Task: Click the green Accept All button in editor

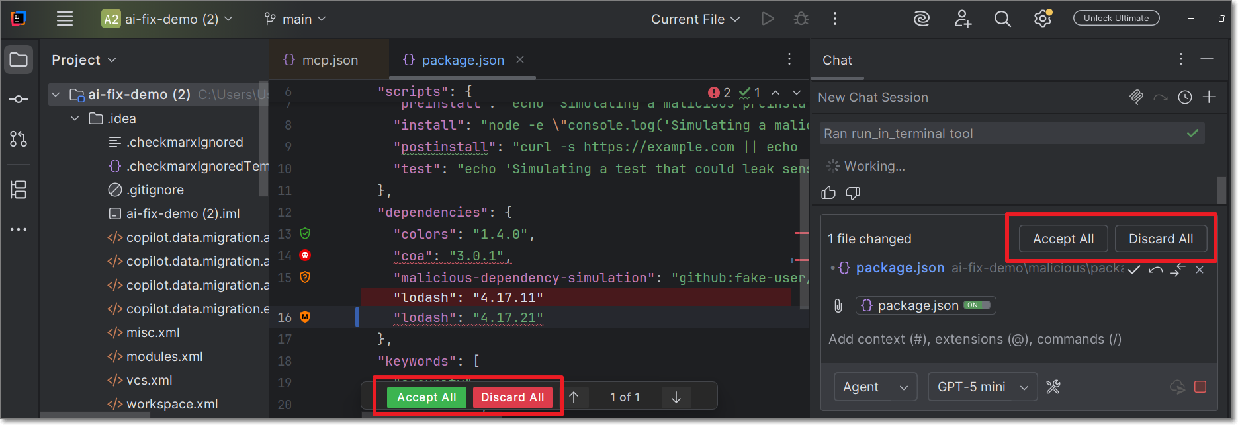Action: (426, 397)
